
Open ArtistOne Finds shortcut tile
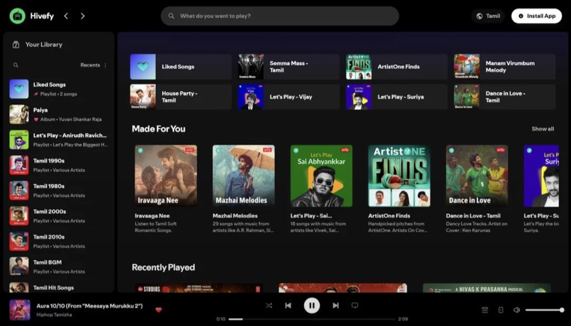(x=396, y=66)
